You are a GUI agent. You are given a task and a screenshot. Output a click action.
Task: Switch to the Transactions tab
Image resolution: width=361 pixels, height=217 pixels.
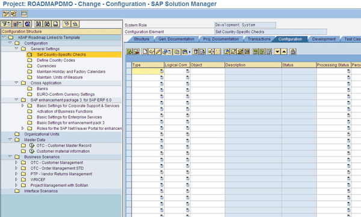259,39
